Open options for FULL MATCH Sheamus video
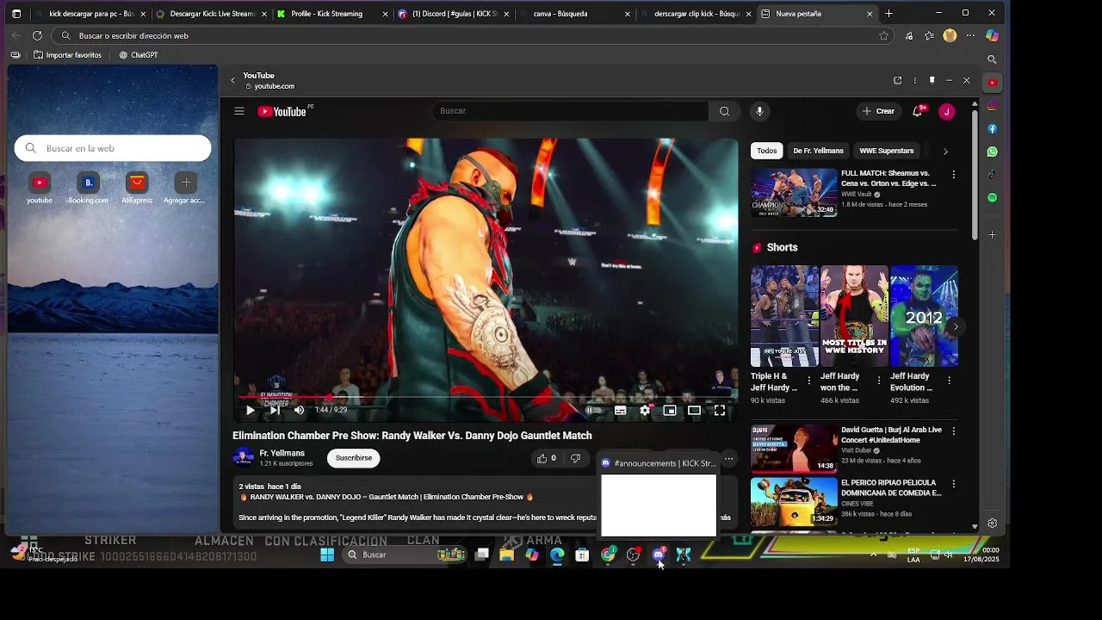 click(x=953, y=175)
